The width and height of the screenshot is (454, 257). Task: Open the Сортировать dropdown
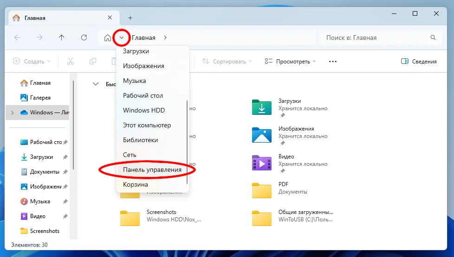pos(227,61)
